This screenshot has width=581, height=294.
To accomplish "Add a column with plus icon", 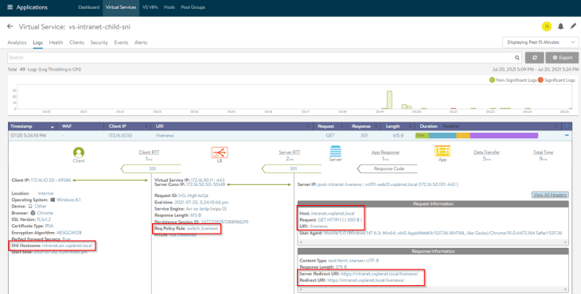I will [567, 126].
